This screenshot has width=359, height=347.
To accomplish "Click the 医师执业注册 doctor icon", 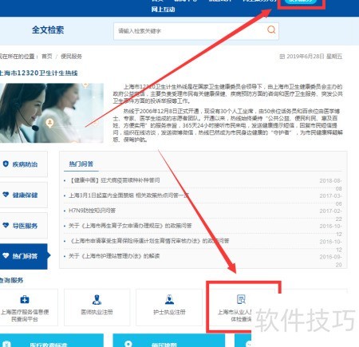I will coord(97,299).
